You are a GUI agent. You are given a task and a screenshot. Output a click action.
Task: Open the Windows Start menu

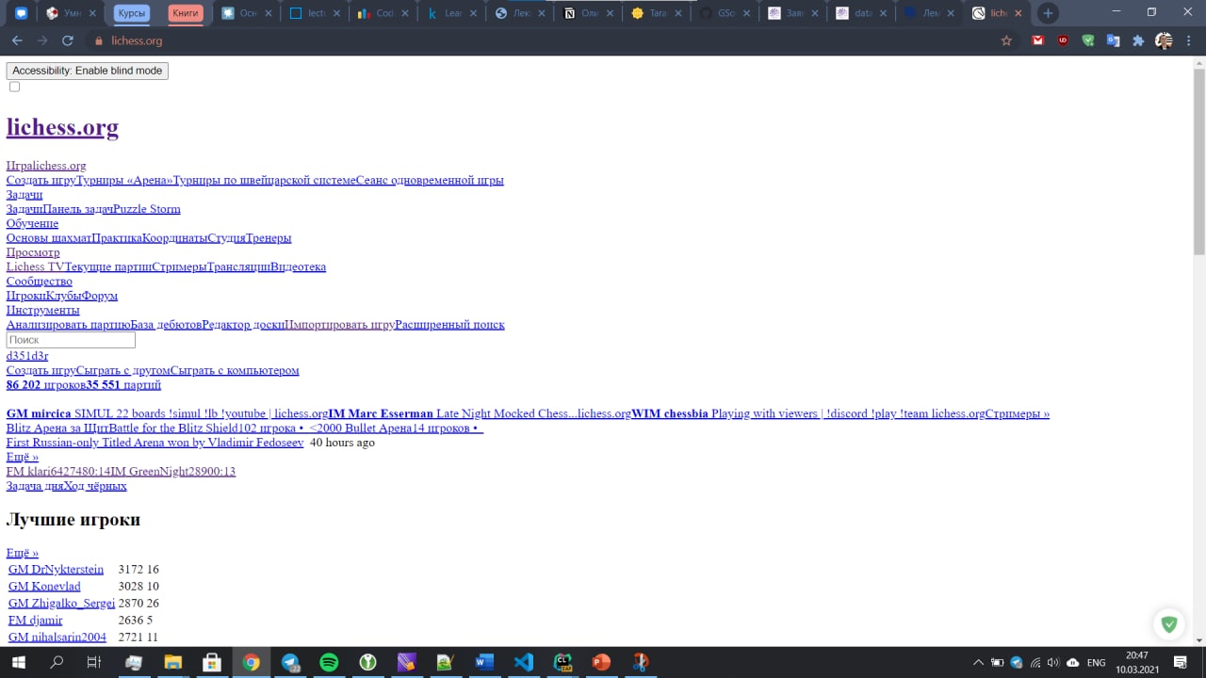click(19, 662)
